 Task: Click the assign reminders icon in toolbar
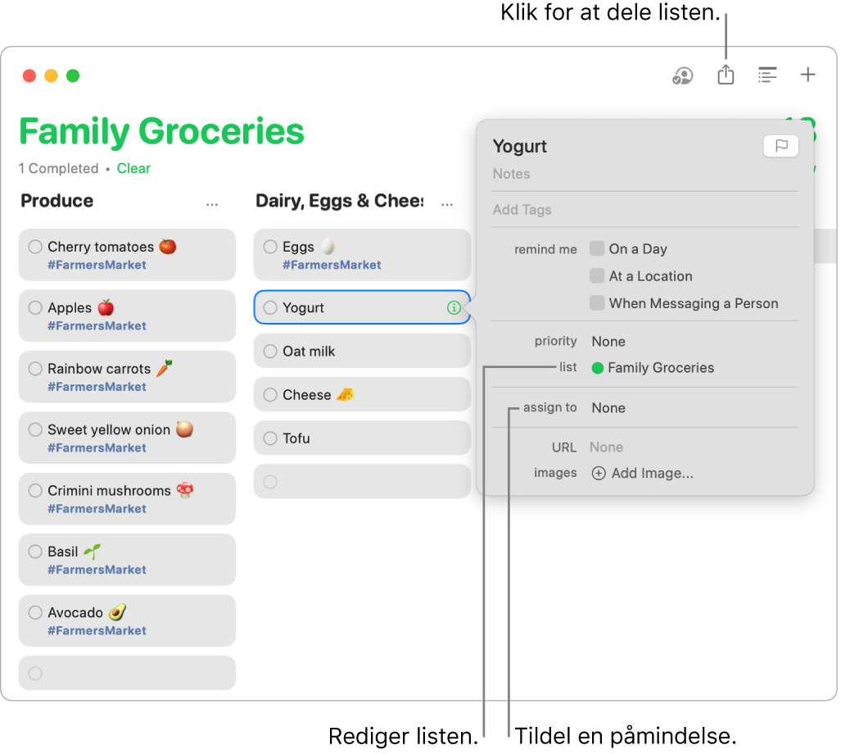tap(682, 75)
